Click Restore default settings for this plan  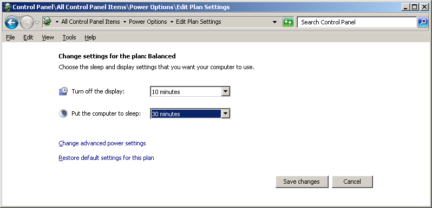(x=106, y=158)
